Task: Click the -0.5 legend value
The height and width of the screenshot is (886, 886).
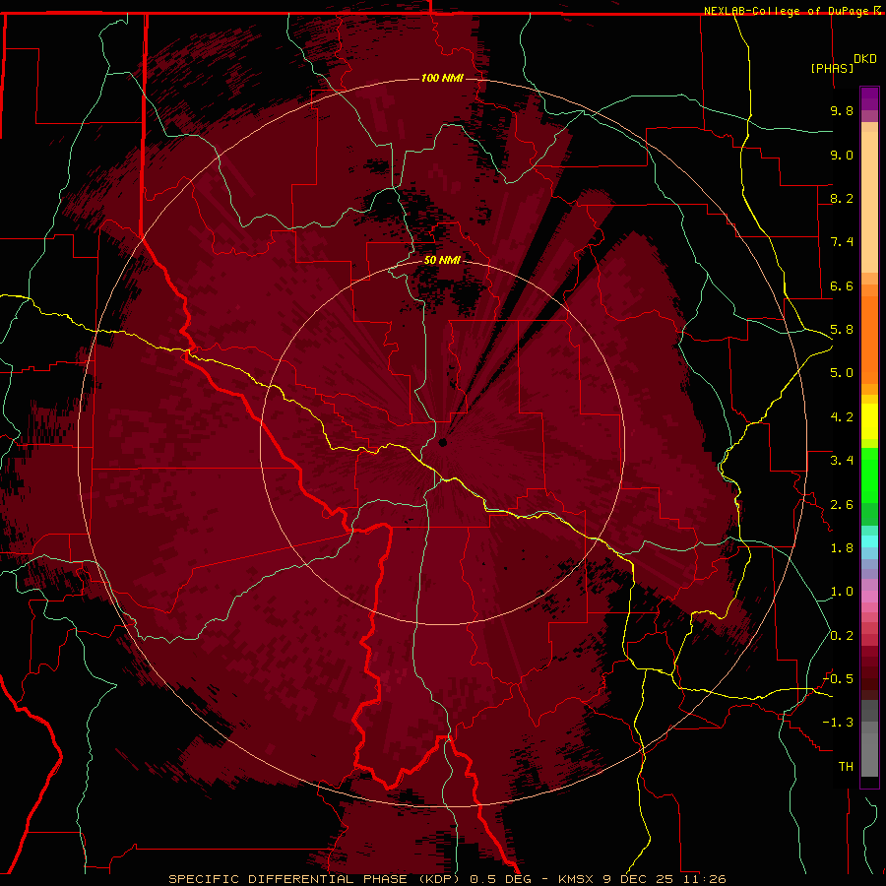Action: 838,679
